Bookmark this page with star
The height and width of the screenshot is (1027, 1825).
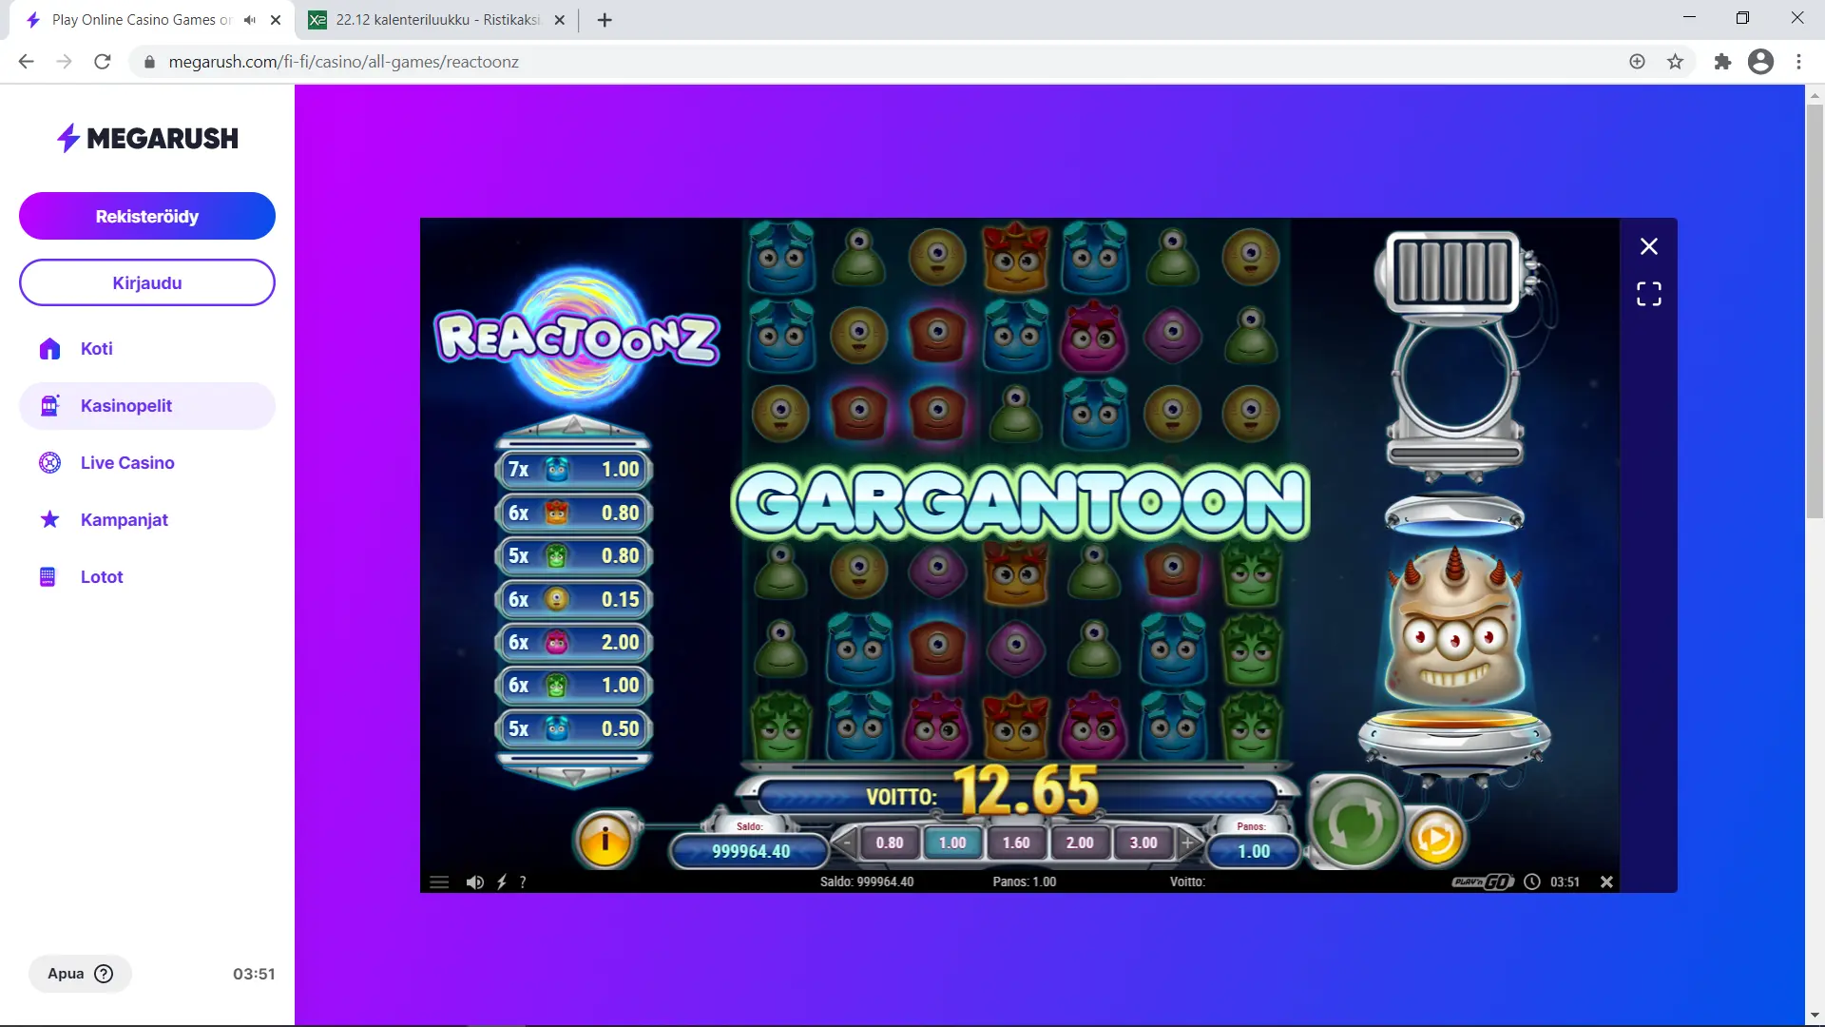pos(1675,62)
